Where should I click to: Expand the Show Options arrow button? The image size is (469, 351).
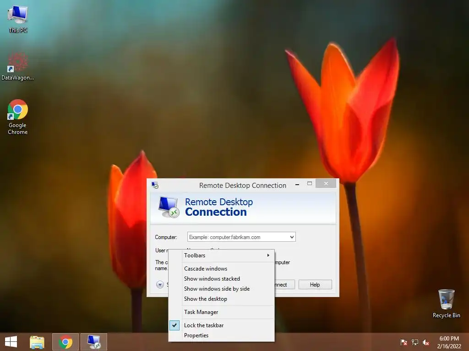tap(160, 284)
